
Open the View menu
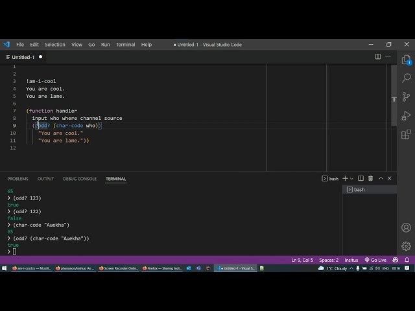pyautogui.click(x=77, y=45)
